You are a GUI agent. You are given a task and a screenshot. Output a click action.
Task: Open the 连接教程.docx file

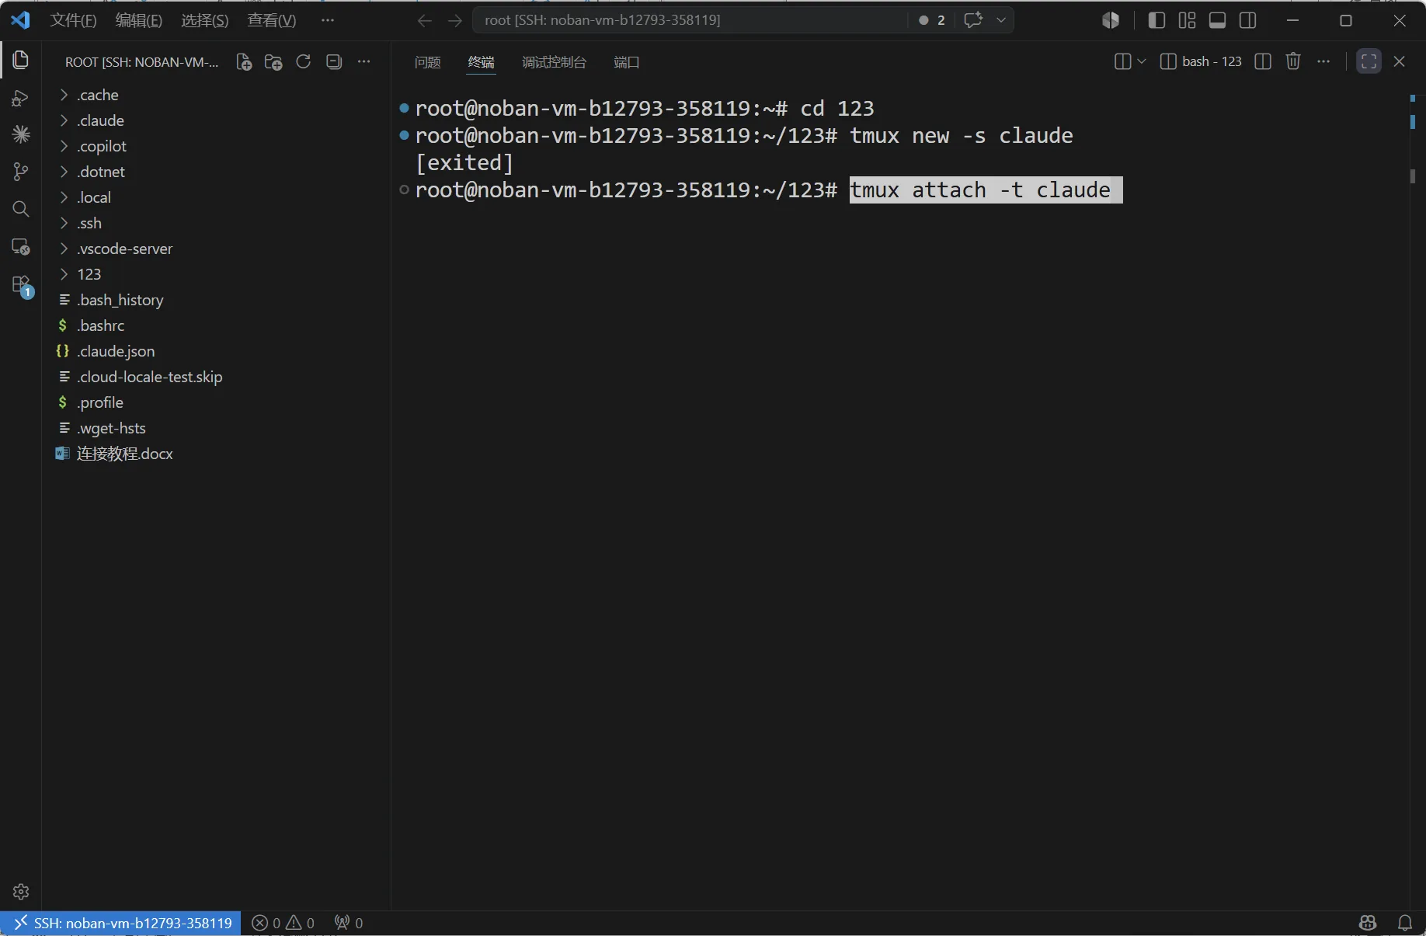click(215, 454)
